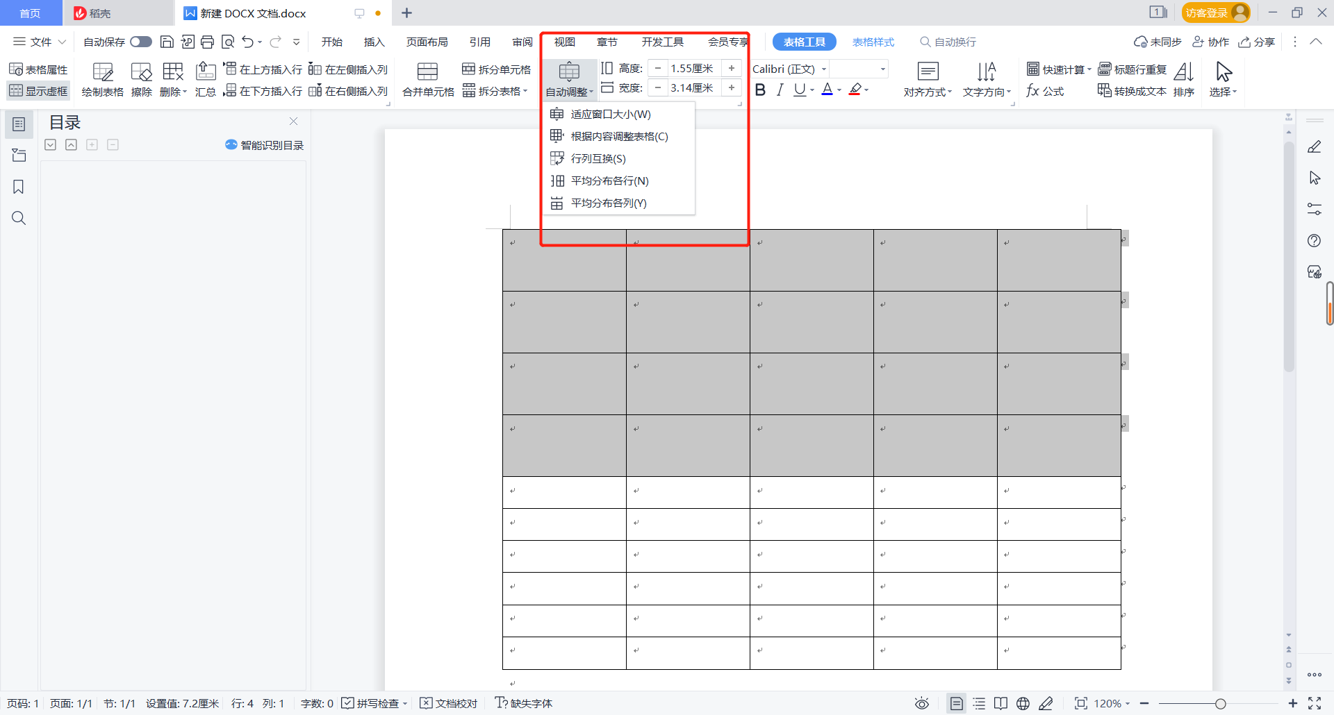This screenshot has height=715, width=1334.
Task: Click 在右侧插入列 insert column right
Action: (348, 91)
